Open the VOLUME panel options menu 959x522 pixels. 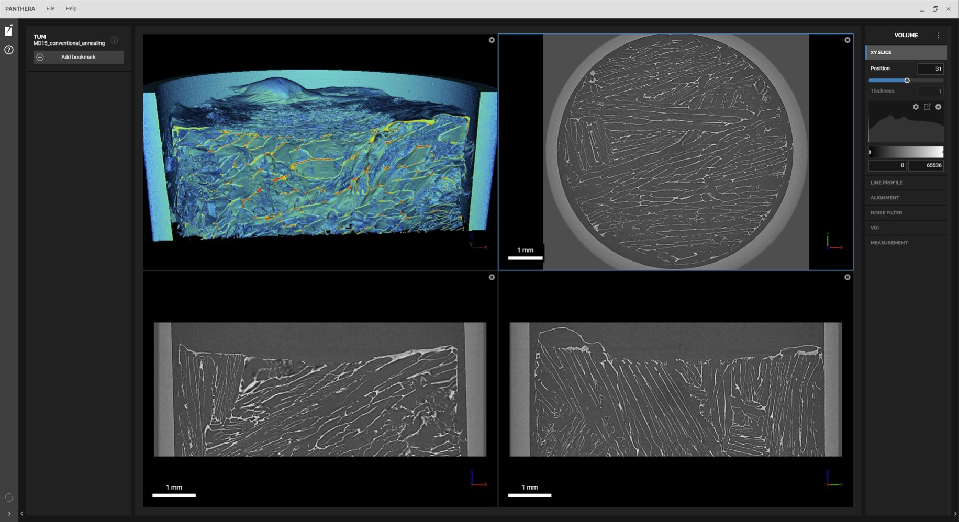click(939, 35)
